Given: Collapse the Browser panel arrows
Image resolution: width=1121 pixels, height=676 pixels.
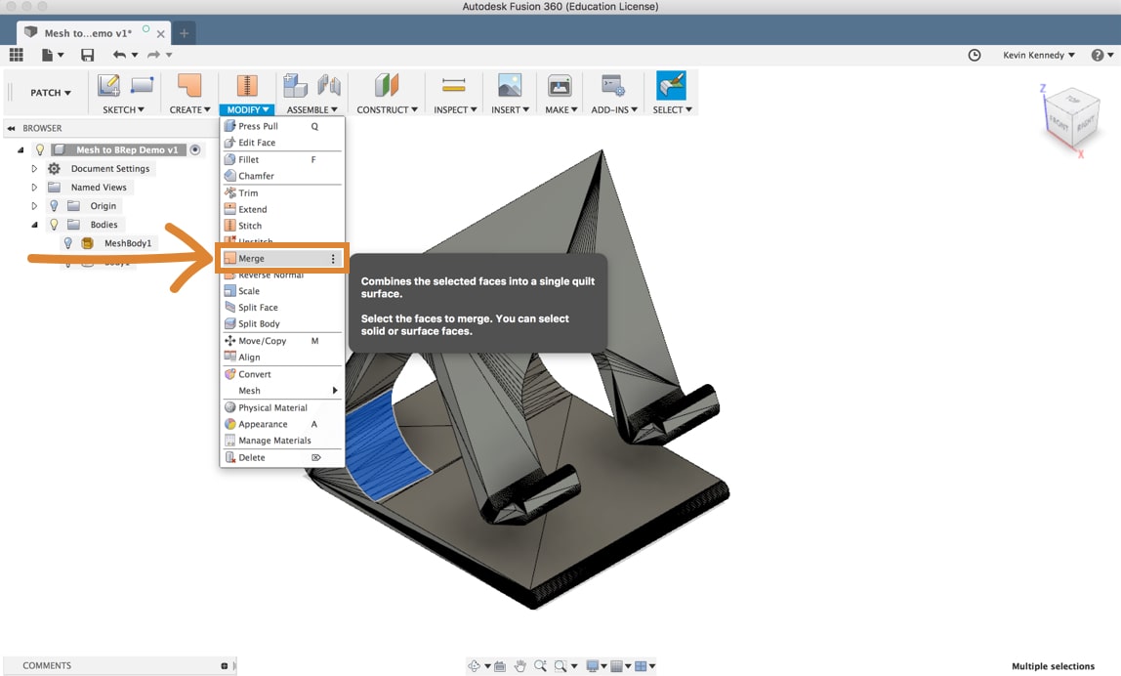Looking at the screenshot, I should pyautogui.click(x=12, y=128).
